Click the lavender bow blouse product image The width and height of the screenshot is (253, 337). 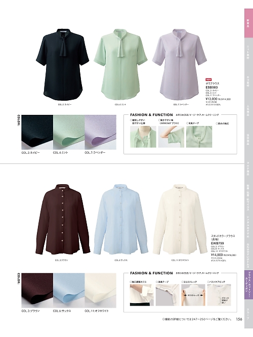(179, 64)
